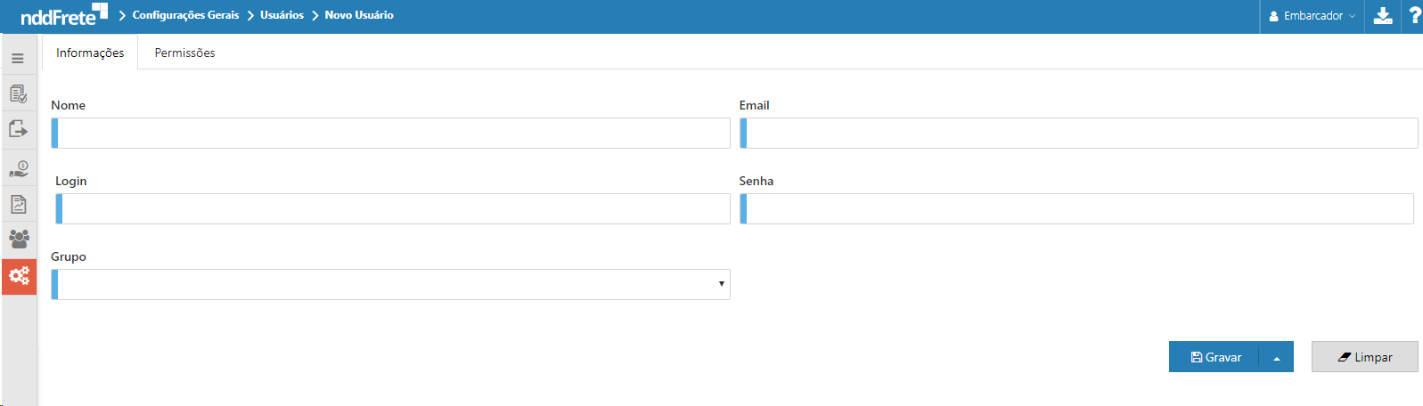The image size is (1423, 406).
Task: Expand the Gravar button arrow options
Action: click(x=1276, y=358)
